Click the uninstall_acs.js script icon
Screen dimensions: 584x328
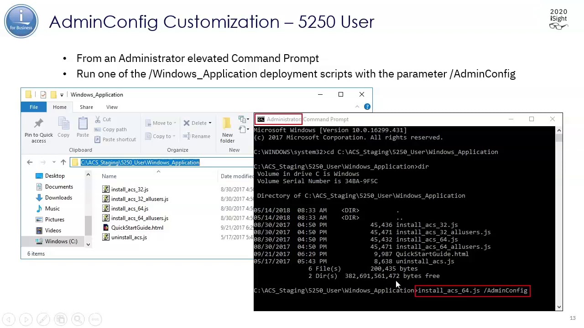click(x=106, y=237)
